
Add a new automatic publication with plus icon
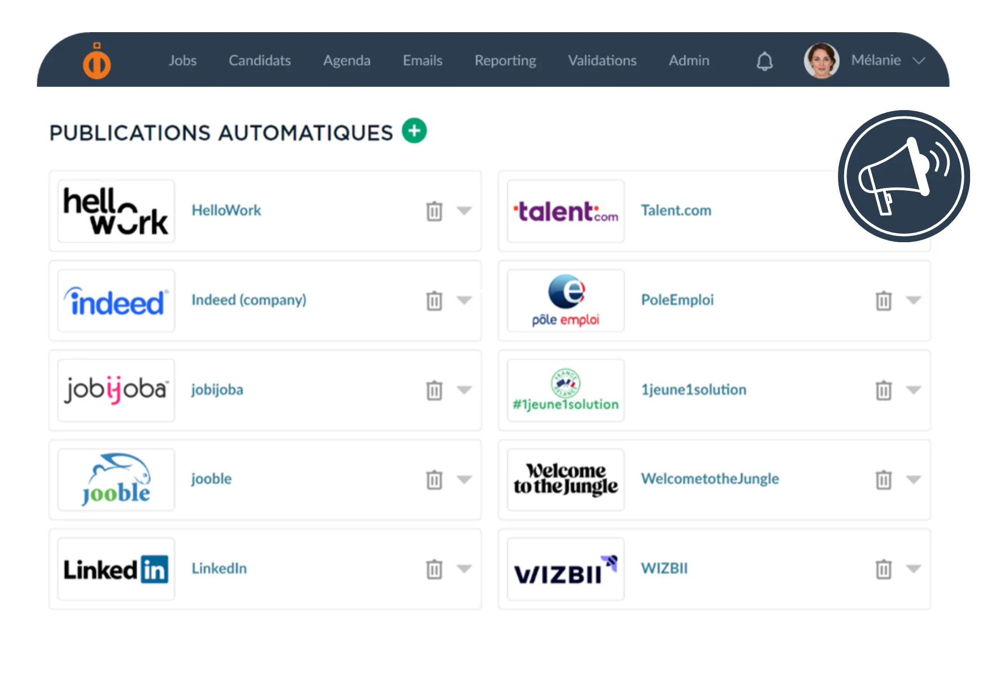(x=414, y=131)
